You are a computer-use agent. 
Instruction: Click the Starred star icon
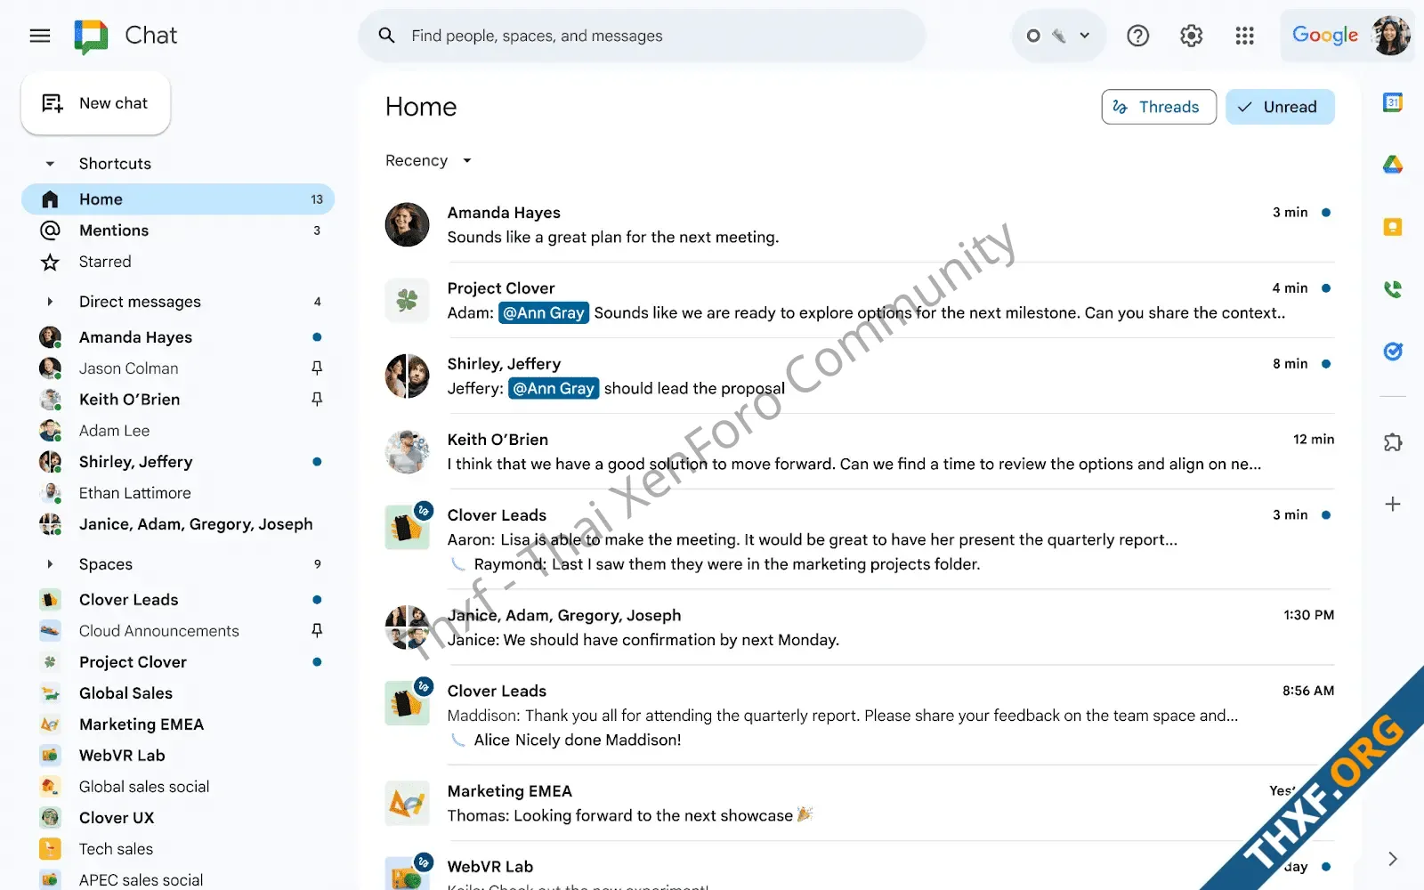51,262
